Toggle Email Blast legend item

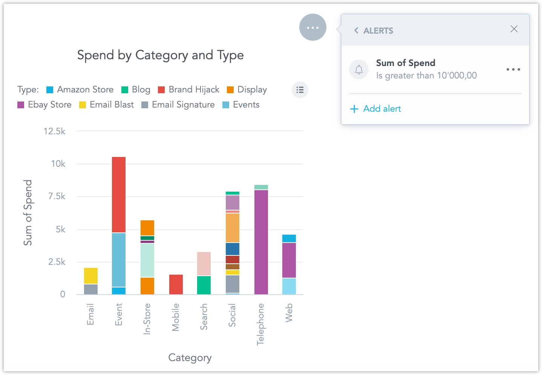point(107,105)
